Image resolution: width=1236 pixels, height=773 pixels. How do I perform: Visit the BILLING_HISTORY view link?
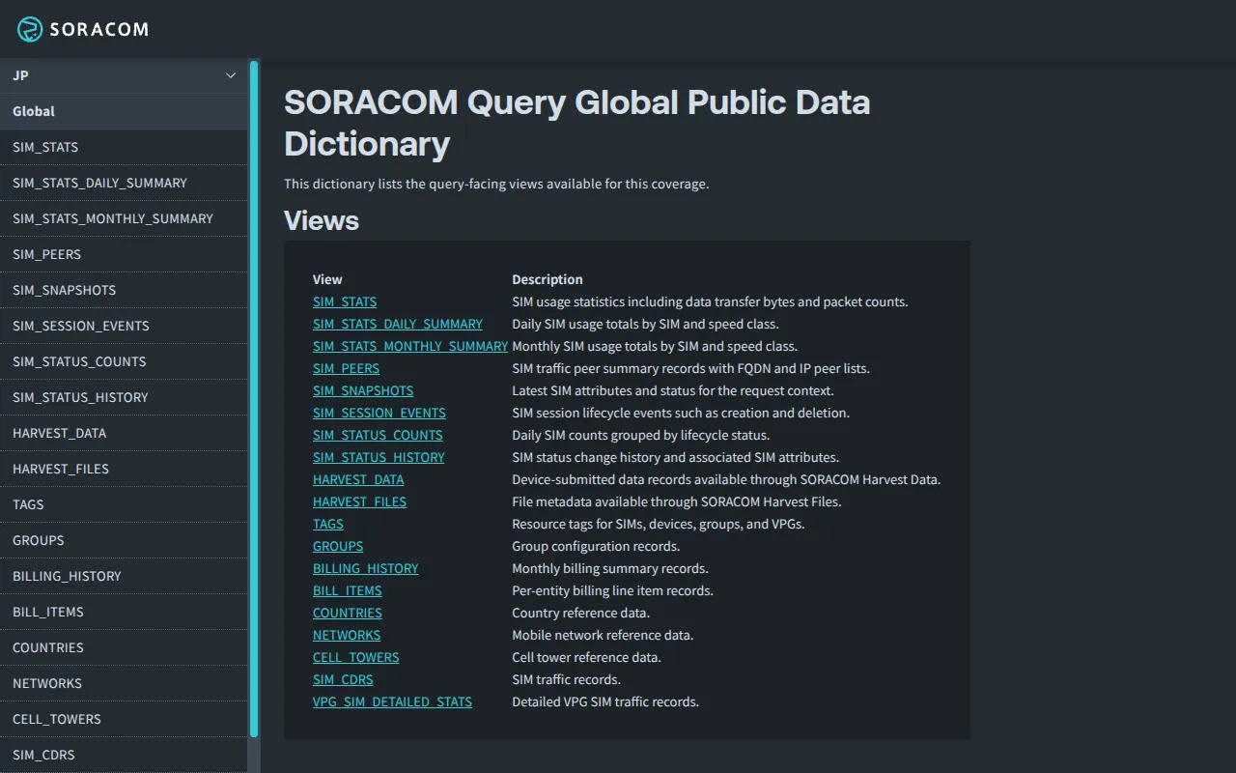(x=366, y=568)
